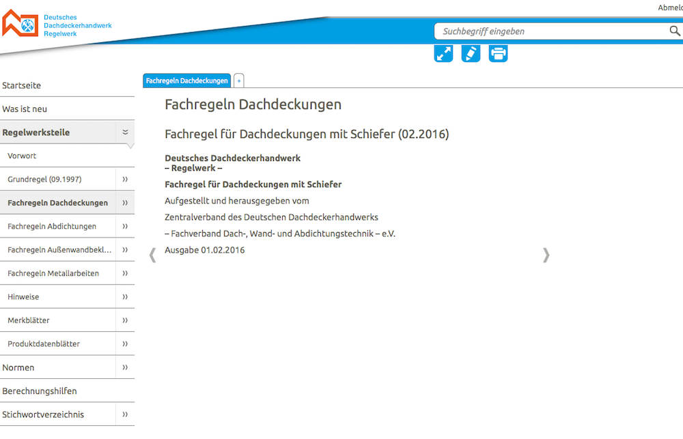This screenshot has height=439, width=683.
Task: Expand the Normen submenu arrow
Action: 126,367
